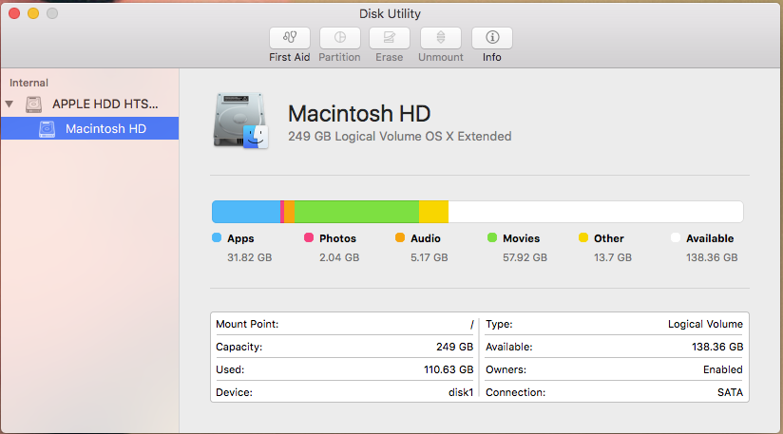Click the Logical Volume Type value

click(705, 324)
